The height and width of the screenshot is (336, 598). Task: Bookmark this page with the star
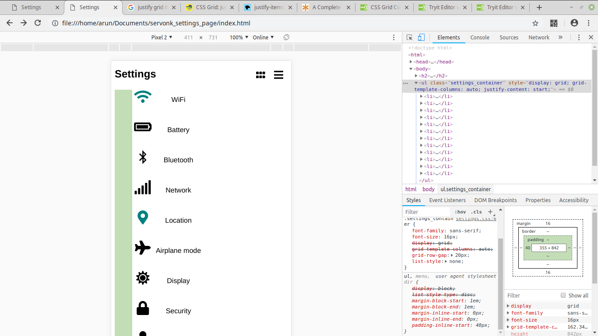535,23
